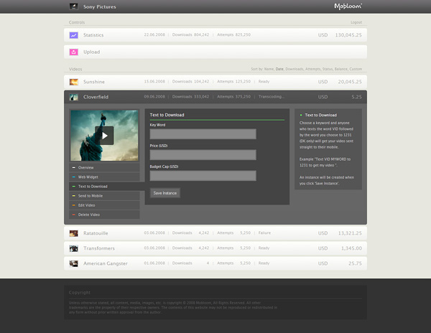
Task: Click the Price (USD) input field
Action: pyautogui.click(x=203, y=155)
